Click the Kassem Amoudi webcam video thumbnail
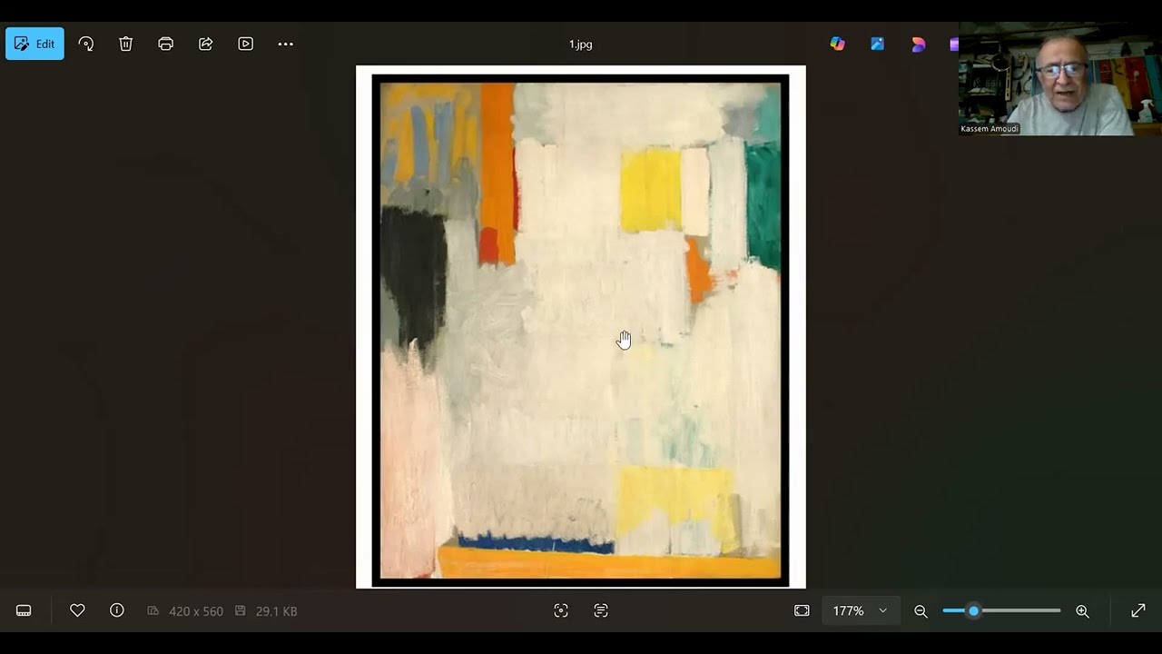 [1060, 79]
